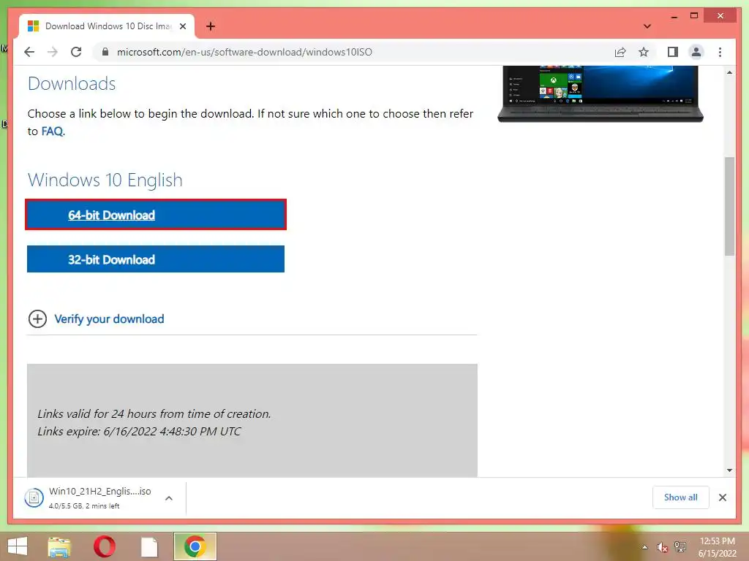Click Show all downloads button
Viewport: 749px width, 561px height.
[681, 497]
